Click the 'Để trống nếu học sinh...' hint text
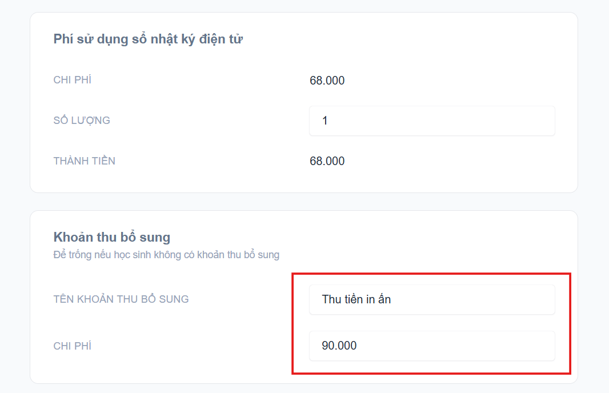The height and width of the screenshot is (393, 609). coord(166,255)
